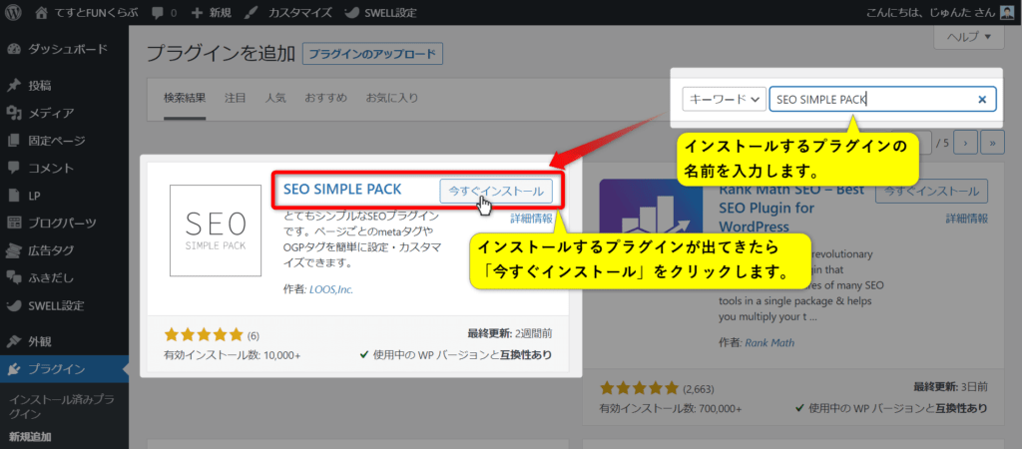Open the SEO SIMPLE PACK title link
Screen dimensions: 1022x449
point(342,189)
